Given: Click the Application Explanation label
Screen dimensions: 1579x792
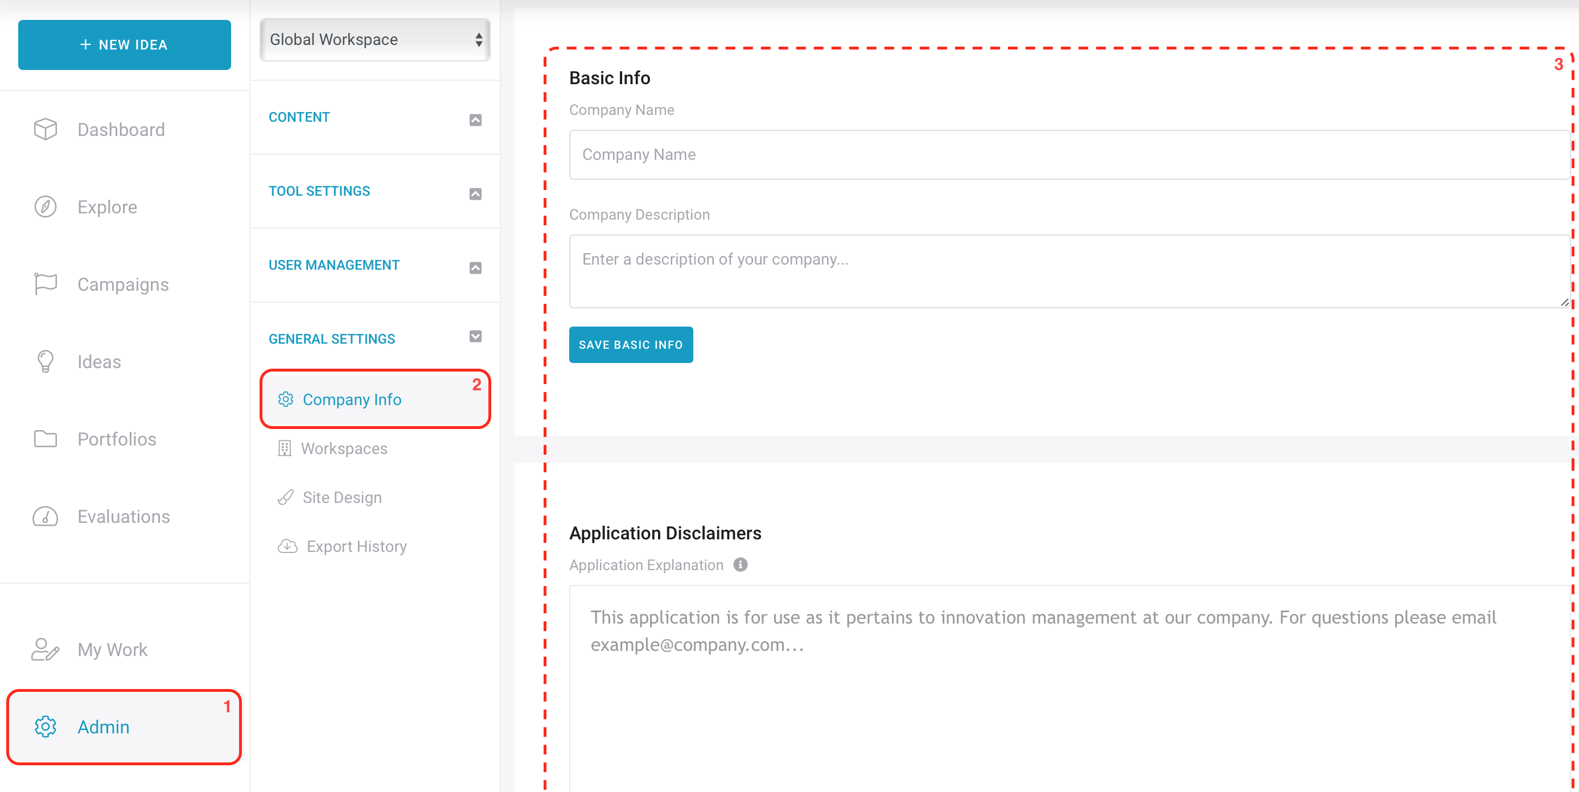Looking at the screenshot, I should (646, 565).
